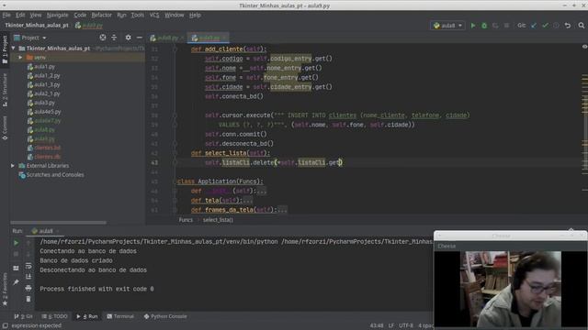
Task: Open the 6: TODO tool window
Action: (55, 316)
